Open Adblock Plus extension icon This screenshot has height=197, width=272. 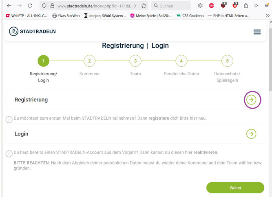pos(212,6)
